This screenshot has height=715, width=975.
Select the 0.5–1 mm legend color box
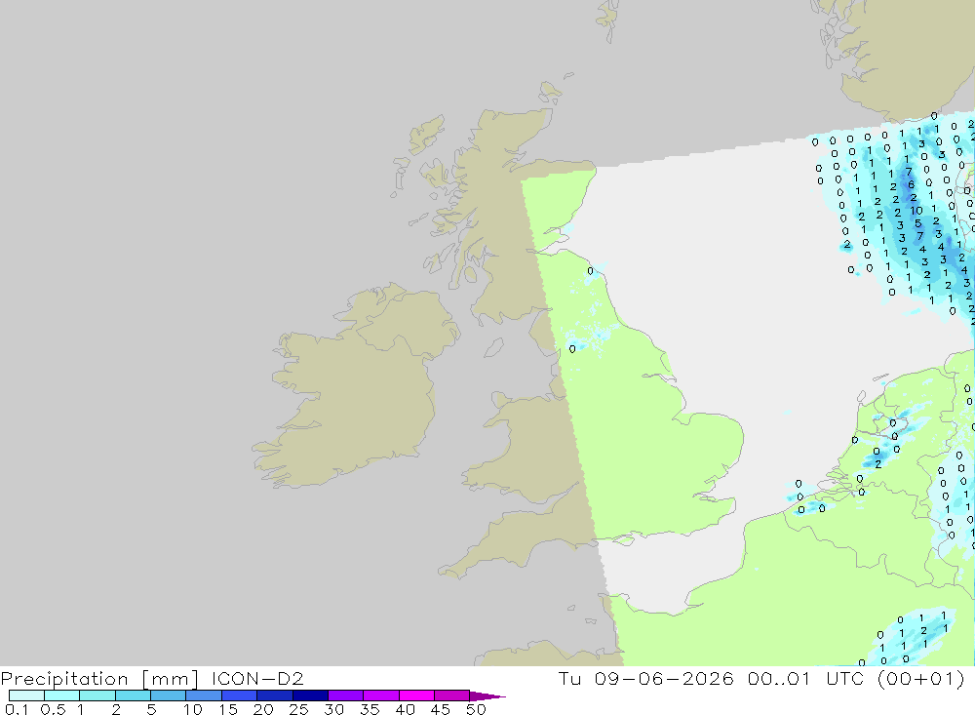[62, 695]
